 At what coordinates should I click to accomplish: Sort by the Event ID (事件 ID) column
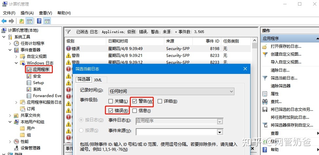207,41
